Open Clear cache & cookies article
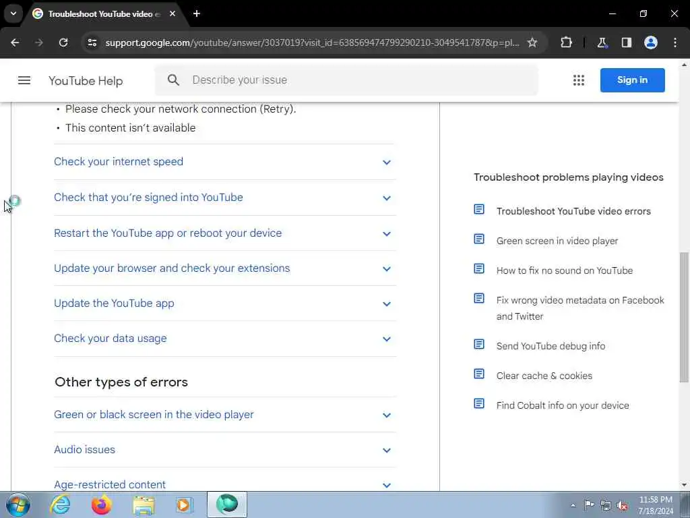 (x=544, y=376)
